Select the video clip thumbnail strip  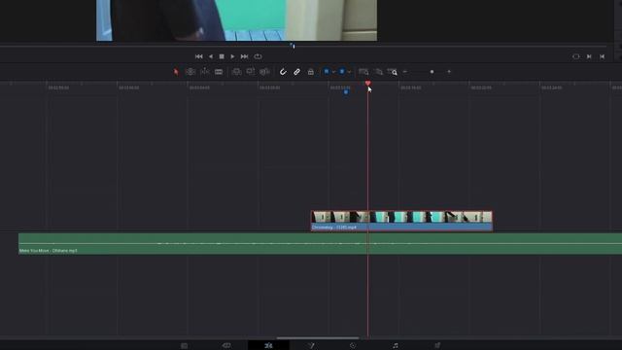tap(401, 217)
